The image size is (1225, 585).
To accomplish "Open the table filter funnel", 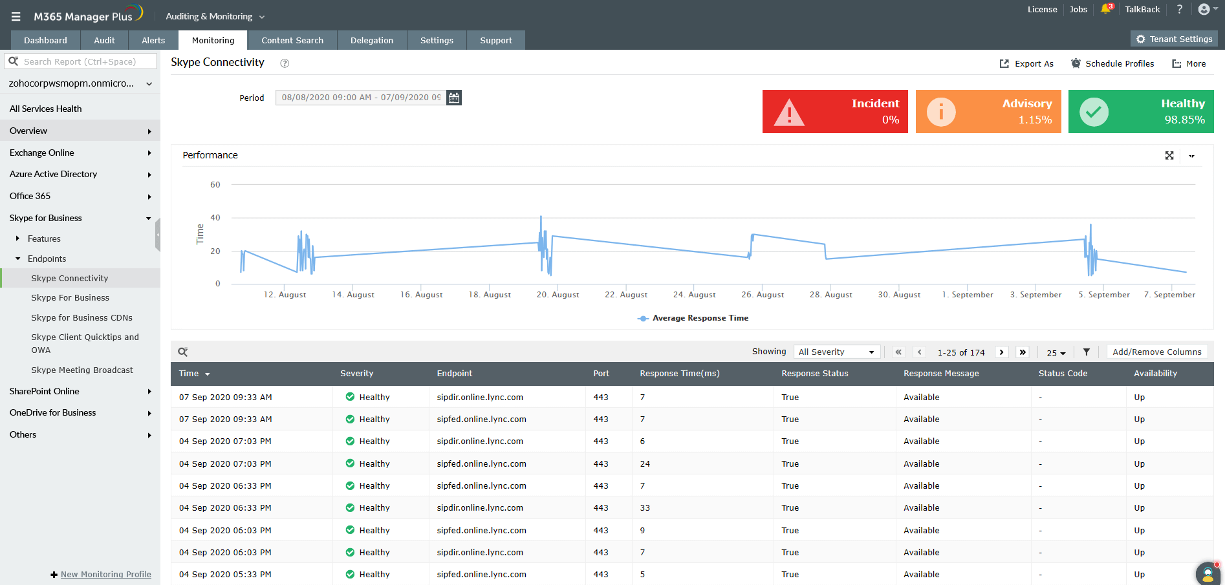I will [1087, 352].
